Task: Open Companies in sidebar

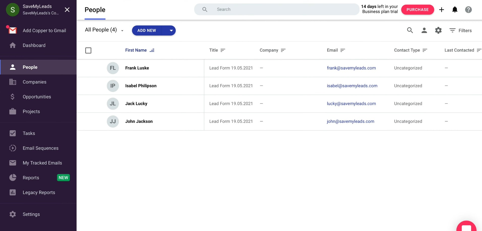Action: pyautogui.click(x=35, y=82)
